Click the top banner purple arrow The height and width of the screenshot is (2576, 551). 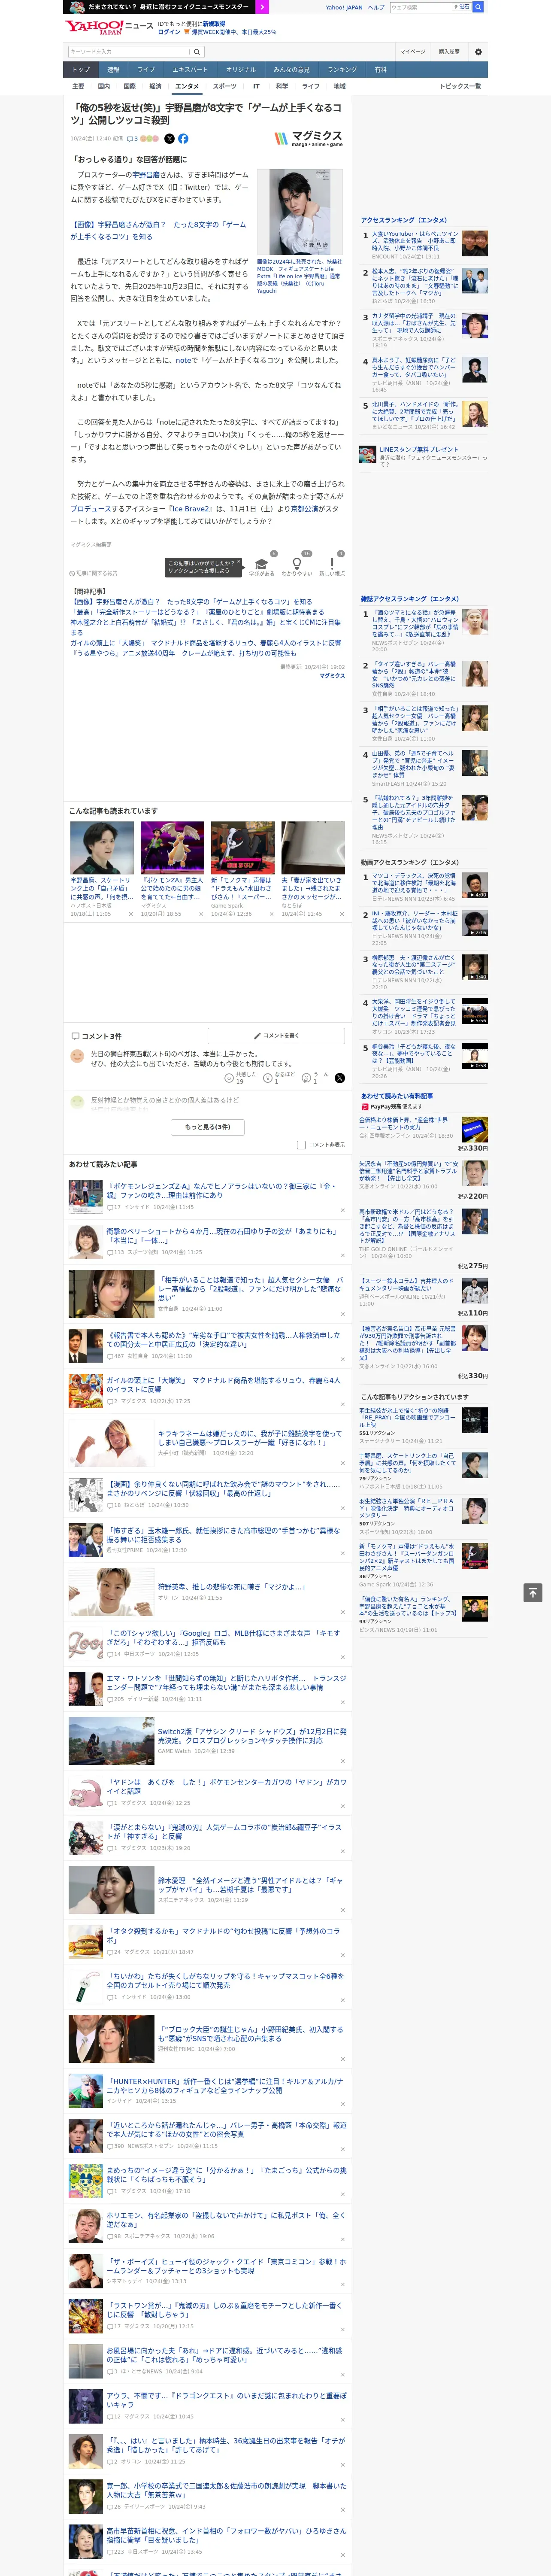tap(262, 7)
